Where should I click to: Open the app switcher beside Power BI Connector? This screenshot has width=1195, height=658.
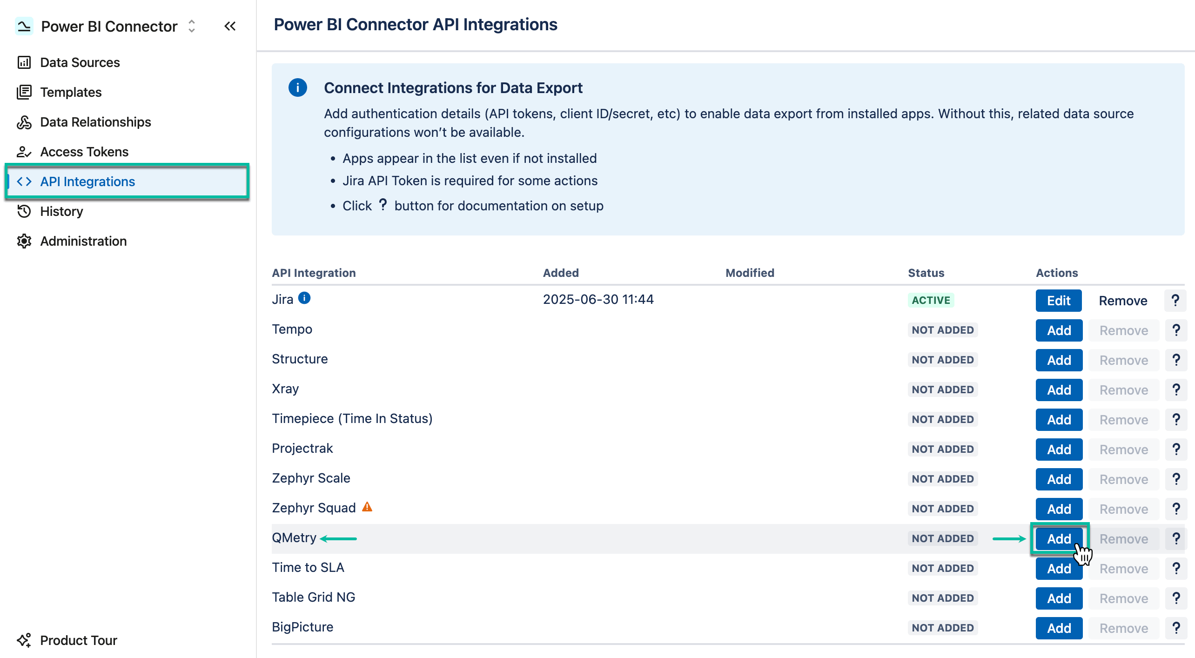click(x=191, y=27)
